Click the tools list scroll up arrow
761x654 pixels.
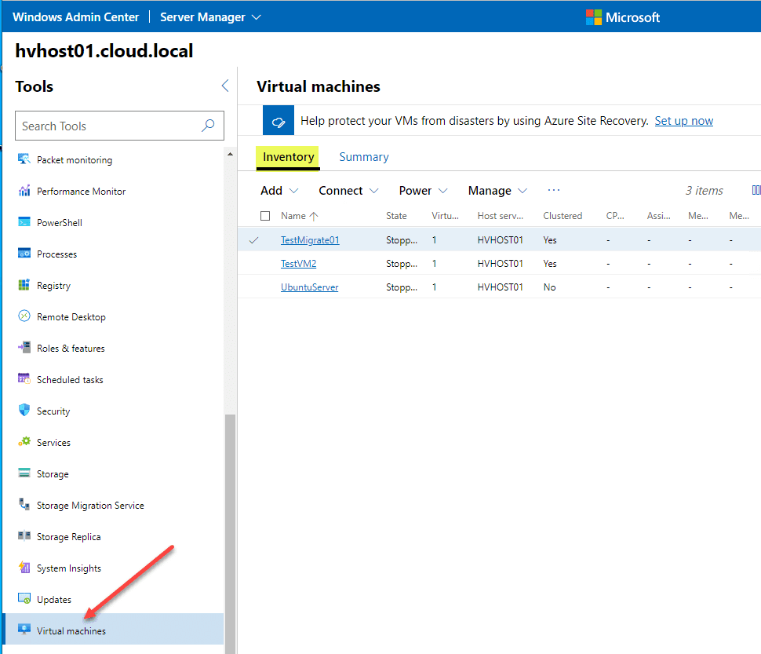[x=230, y=155]
